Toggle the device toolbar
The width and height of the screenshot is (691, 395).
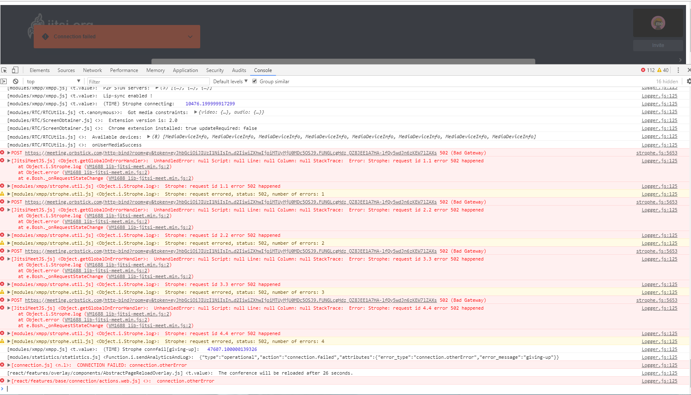(15, 70)
